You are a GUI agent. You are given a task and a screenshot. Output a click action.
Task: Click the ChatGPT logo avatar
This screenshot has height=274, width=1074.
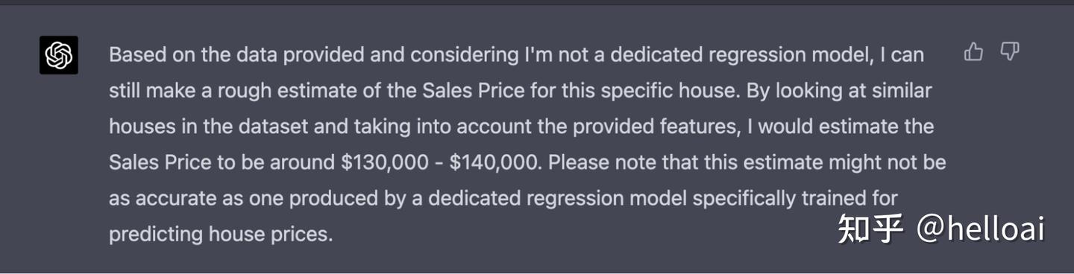coord(59,55)
